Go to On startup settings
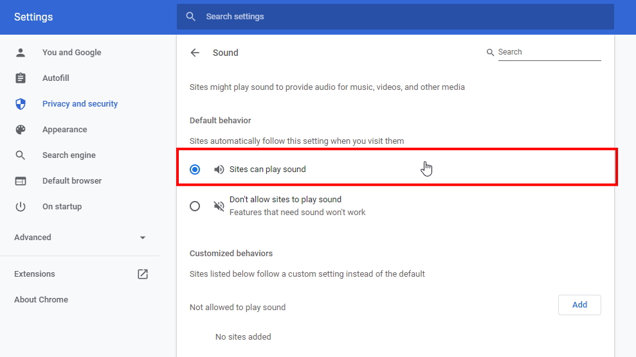 click(62, 207)
